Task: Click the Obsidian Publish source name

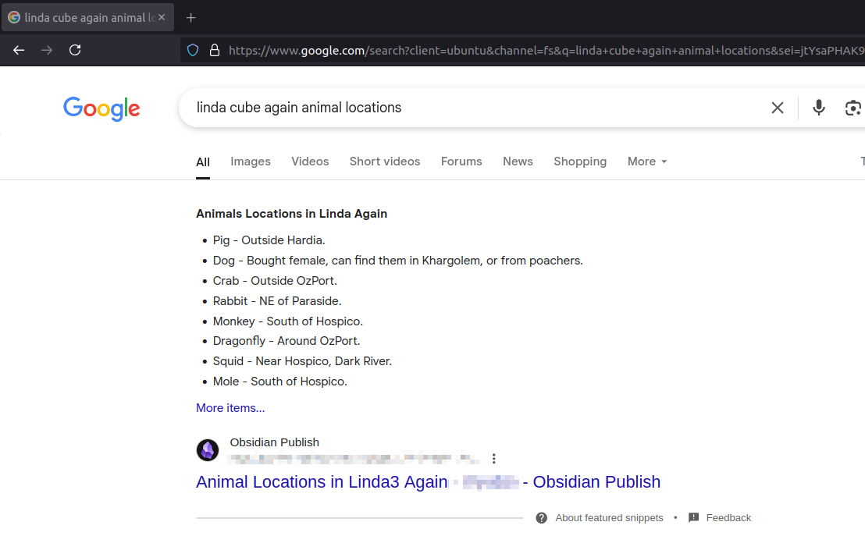Action: [274, 442]
